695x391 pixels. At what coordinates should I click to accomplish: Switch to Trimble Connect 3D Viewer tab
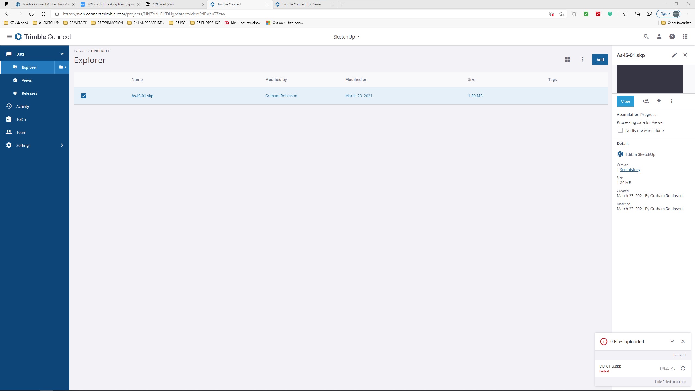[x=302, y=4]
